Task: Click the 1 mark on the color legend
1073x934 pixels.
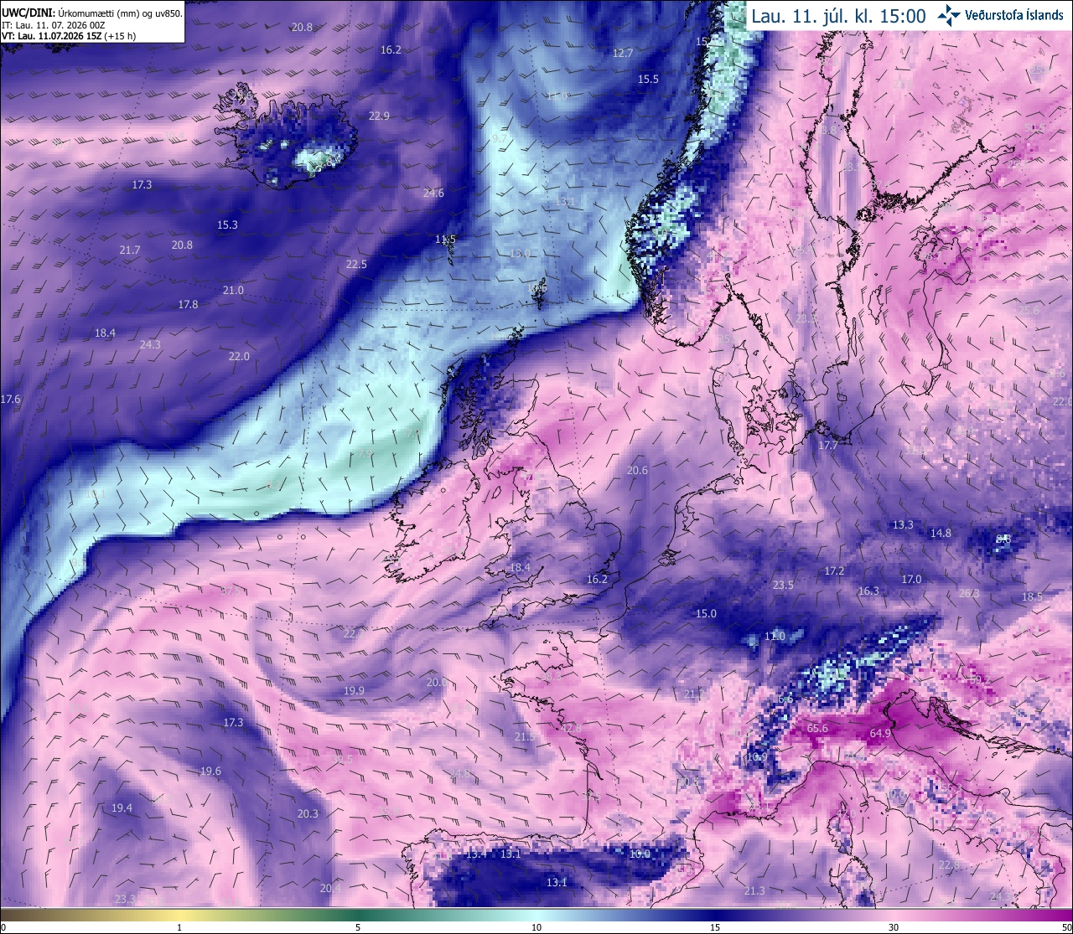Action: point(179,927)
